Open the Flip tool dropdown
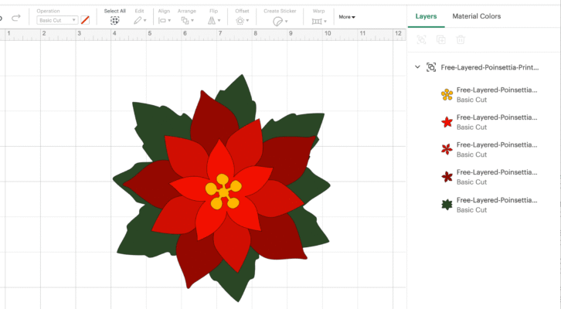 pyautogui.click(x=214, y=21)
